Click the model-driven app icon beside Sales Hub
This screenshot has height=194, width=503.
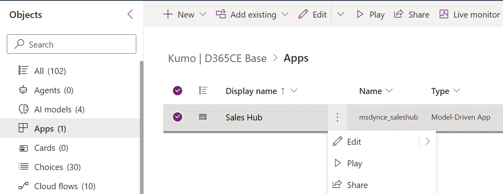click(x=203, y=117)
